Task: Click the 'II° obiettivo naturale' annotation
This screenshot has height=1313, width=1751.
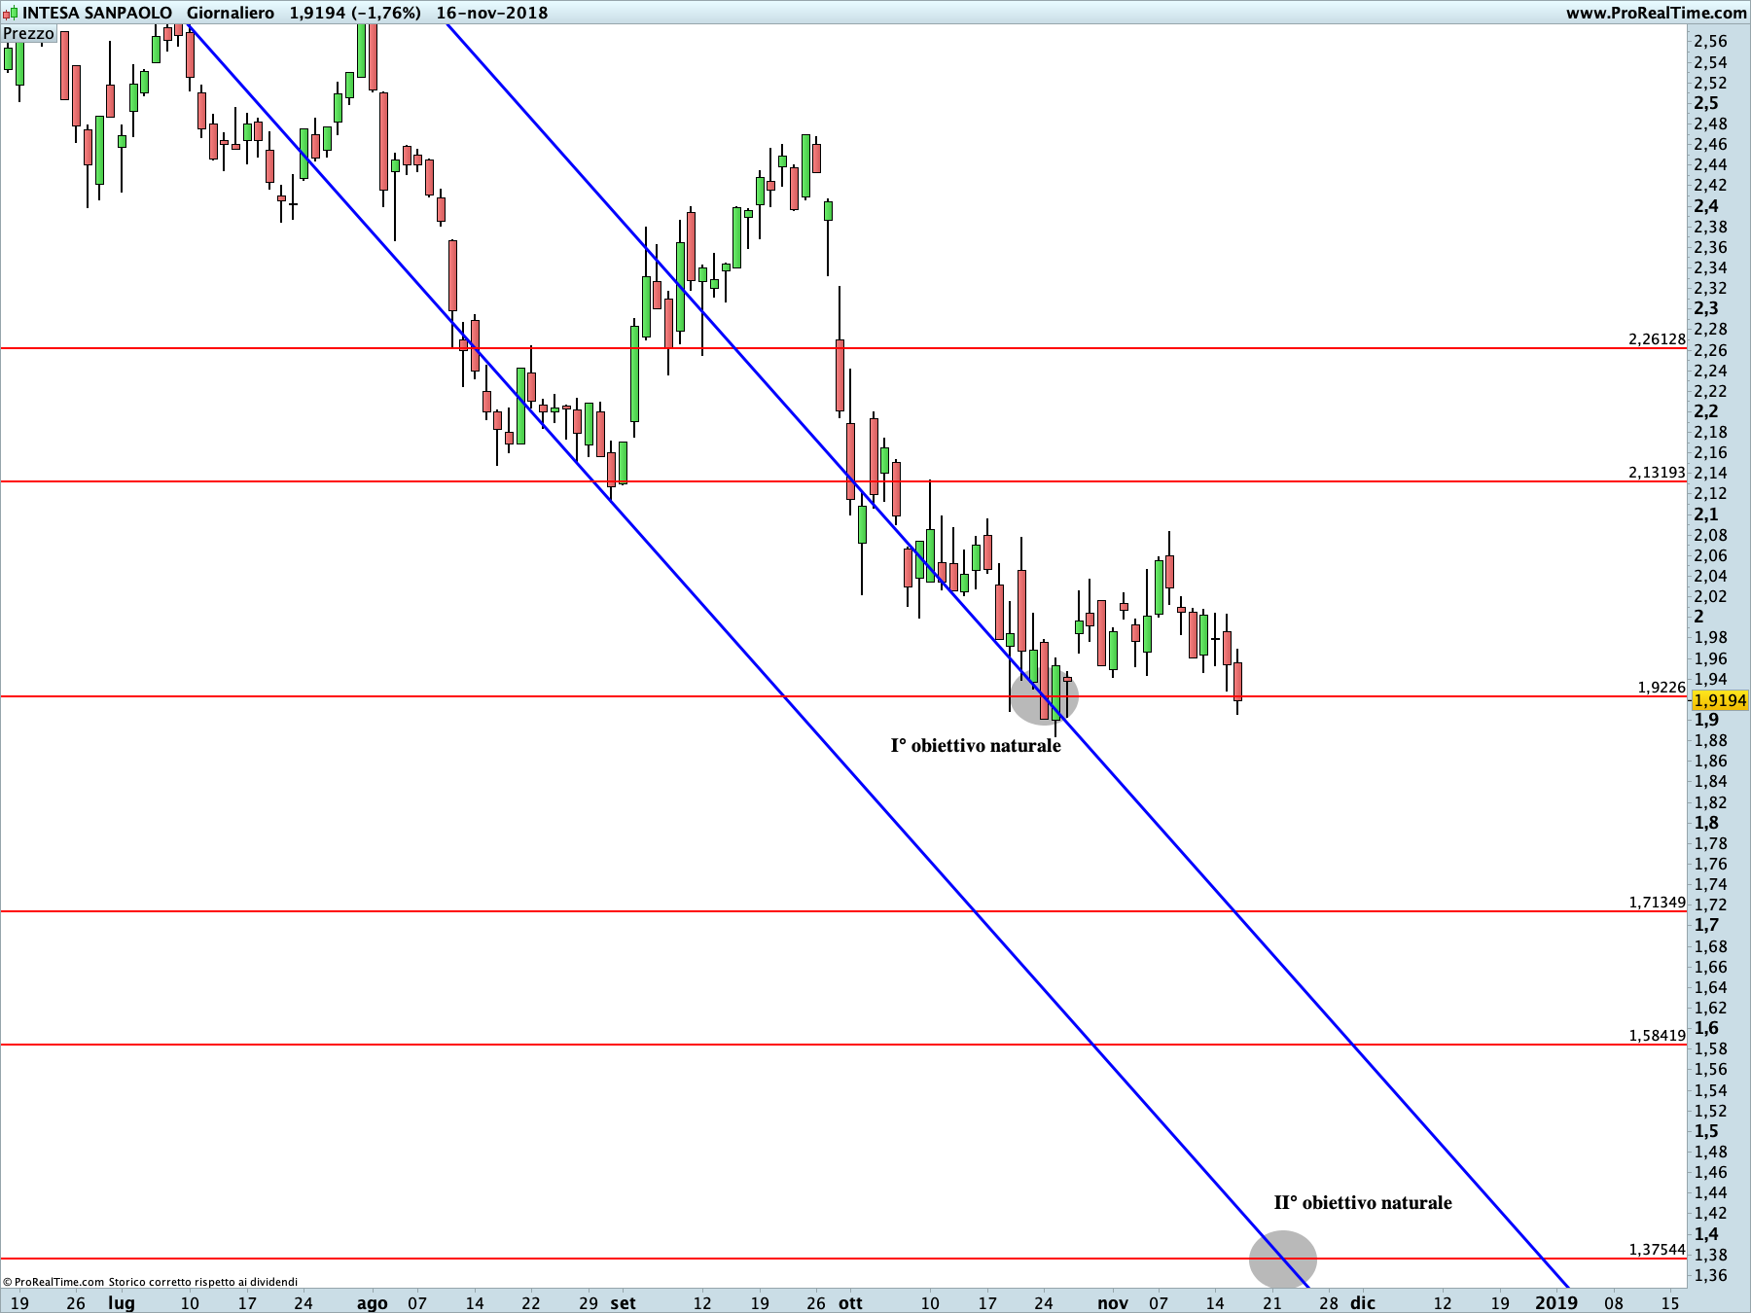Action: (1363, 1203)
